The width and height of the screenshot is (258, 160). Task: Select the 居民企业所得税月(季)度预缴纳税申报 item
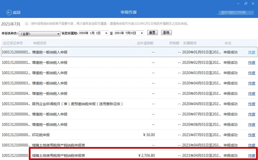(77, 104)
